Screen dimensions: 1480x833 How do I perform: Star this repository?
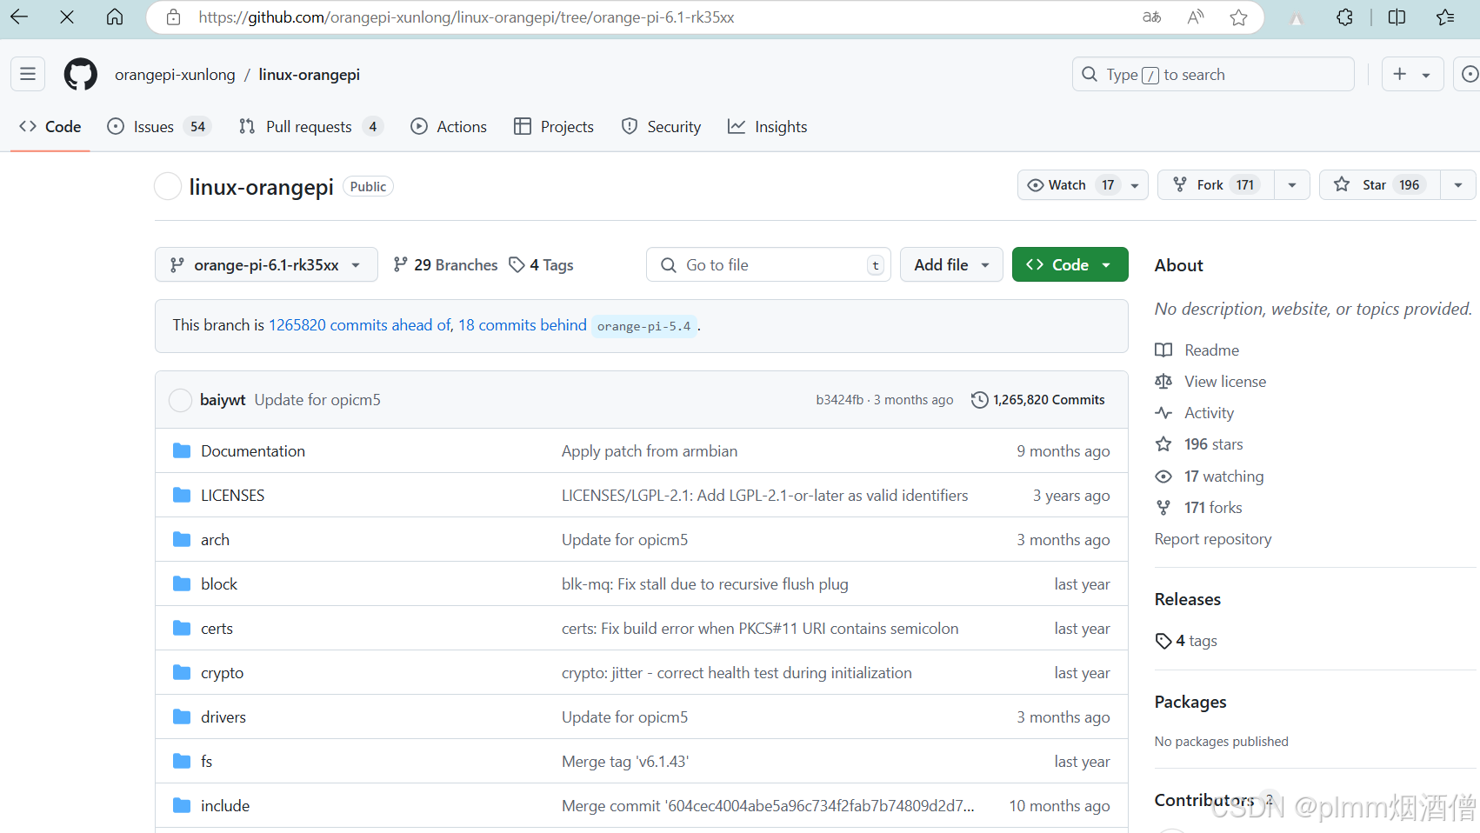pos(1380,184)
